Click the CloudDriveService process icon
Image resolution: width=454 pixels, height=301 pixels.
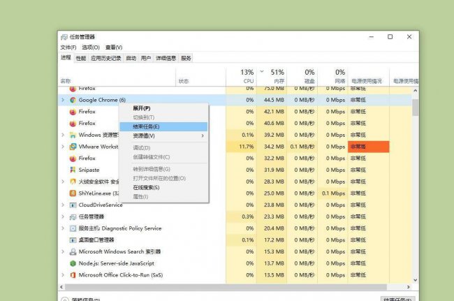73,205
